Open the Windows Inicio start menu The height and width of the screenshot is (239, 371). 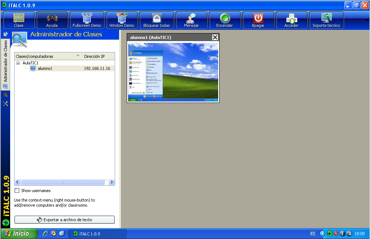coord(19,234)
